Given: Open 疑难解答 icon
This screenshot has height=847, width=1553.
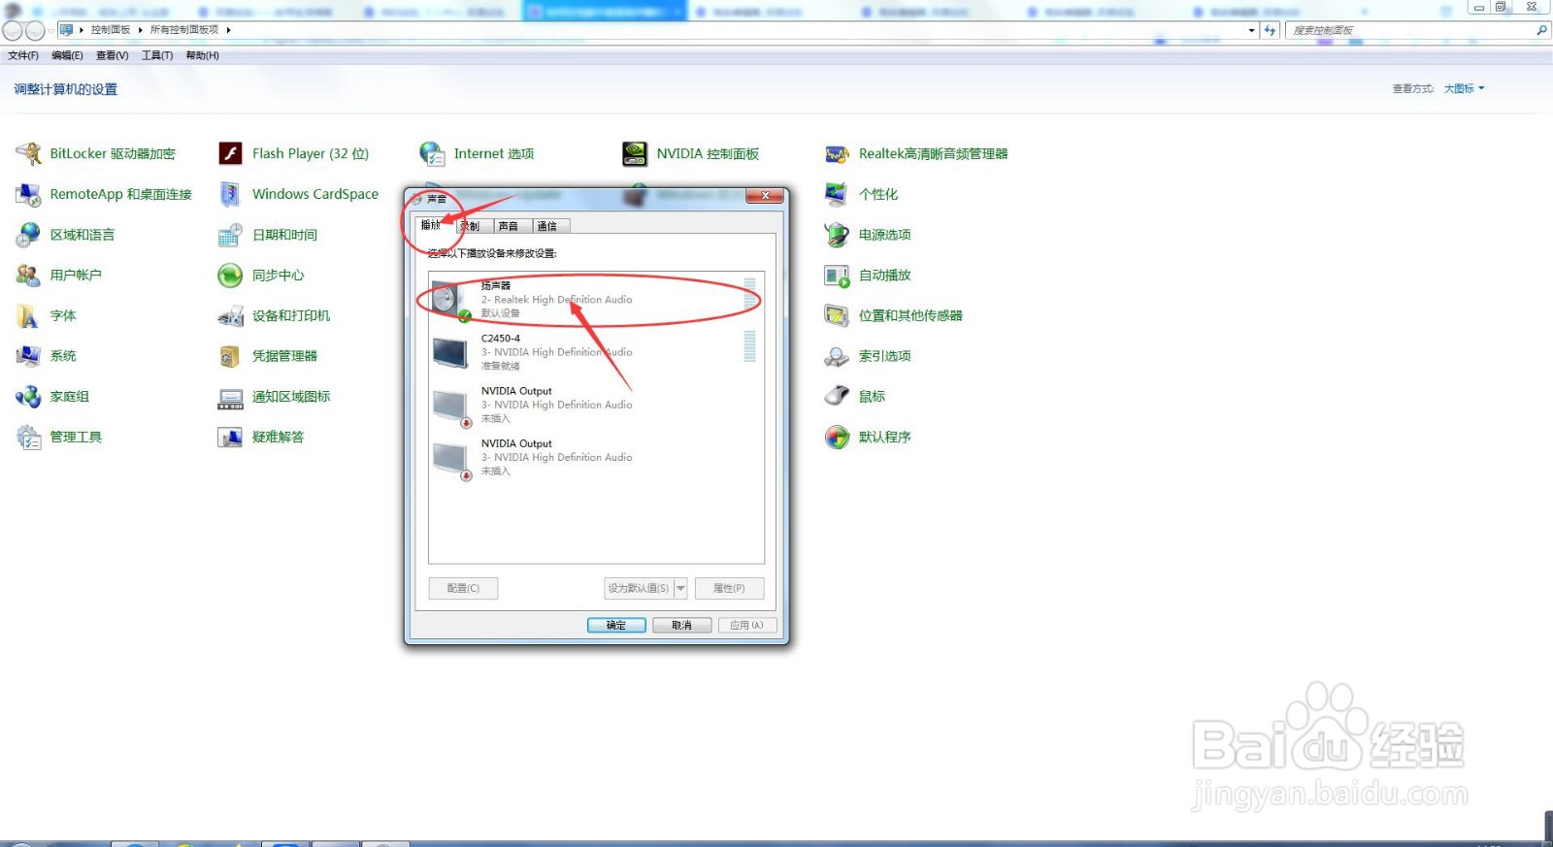Looking at the screenshot, I should [230, 438].
